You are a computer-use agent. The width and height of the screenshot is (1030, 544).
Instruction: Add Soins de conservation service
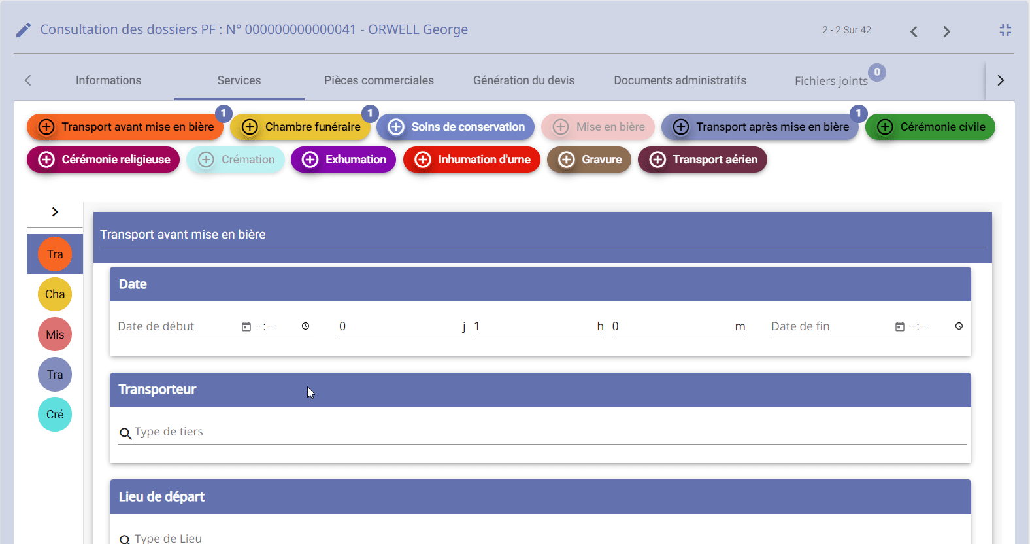[456, 127]
